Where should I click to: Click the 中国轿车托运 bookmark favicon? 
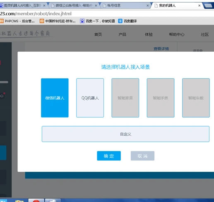tap(42, 21)
